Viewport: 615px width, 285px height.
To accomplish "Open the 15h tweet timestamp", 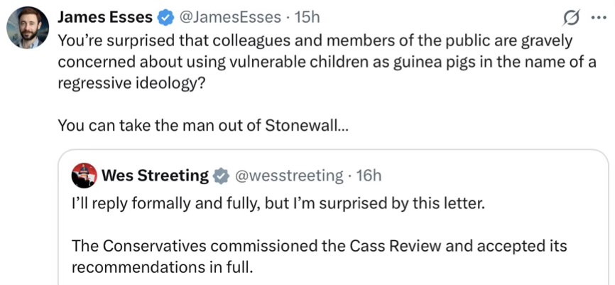I will [x=307, y=16].
